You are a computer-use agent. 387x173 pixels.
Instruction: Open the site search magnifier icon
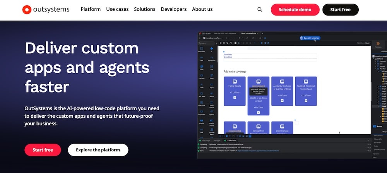[260, 10]
